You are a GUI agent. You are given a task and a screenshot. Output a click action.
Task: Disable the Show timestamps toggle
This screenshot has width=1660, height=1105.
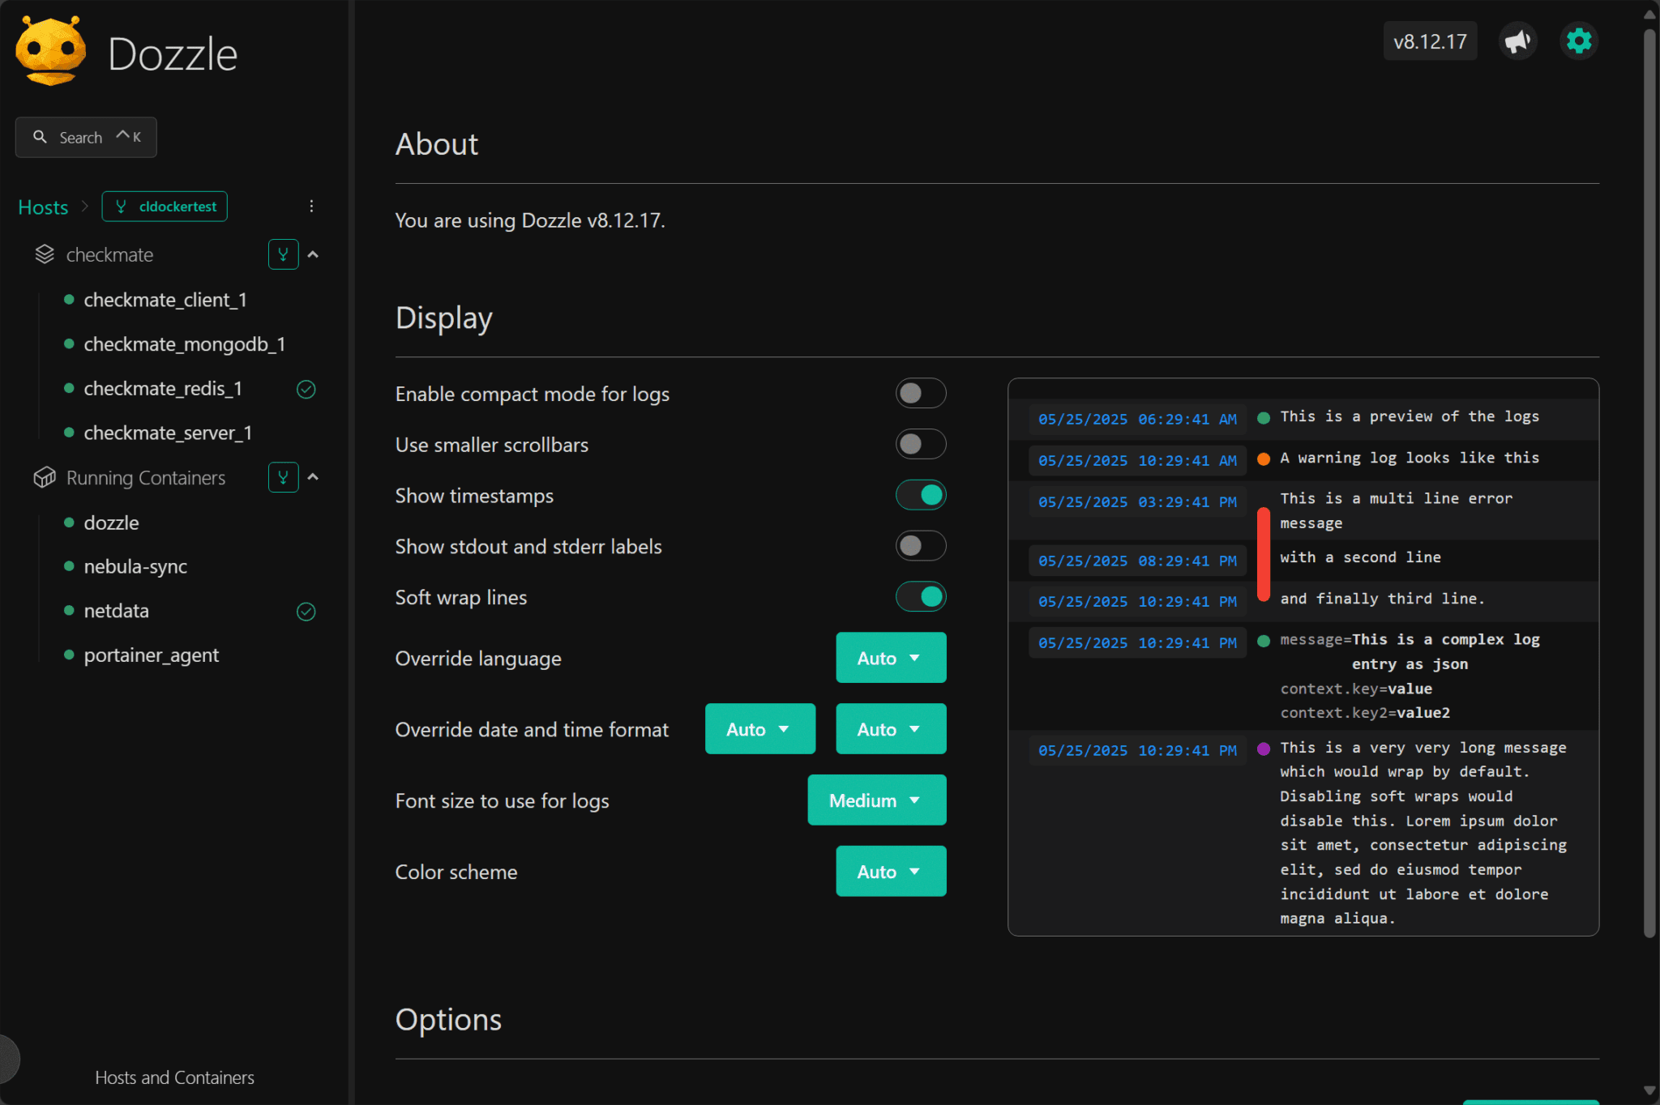920,494
